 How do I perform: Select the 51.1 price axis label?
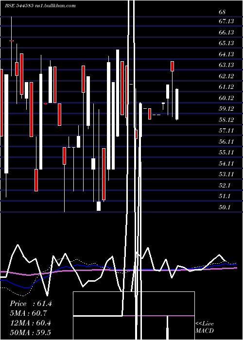pos(225,196)
